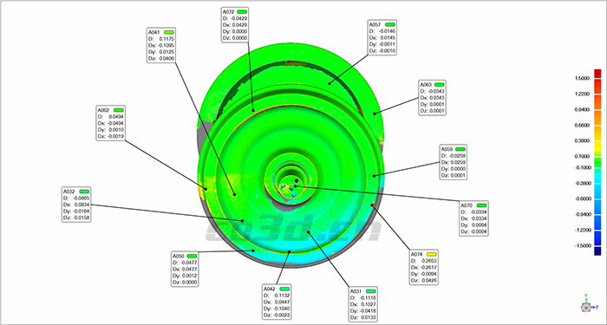Select the A070 deviation label

pyautogui.click(x=473, y=218)
